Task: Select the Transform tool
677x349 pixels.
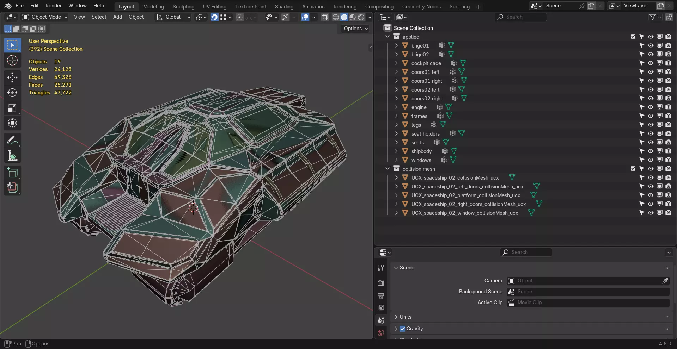Action: point(12,123)
